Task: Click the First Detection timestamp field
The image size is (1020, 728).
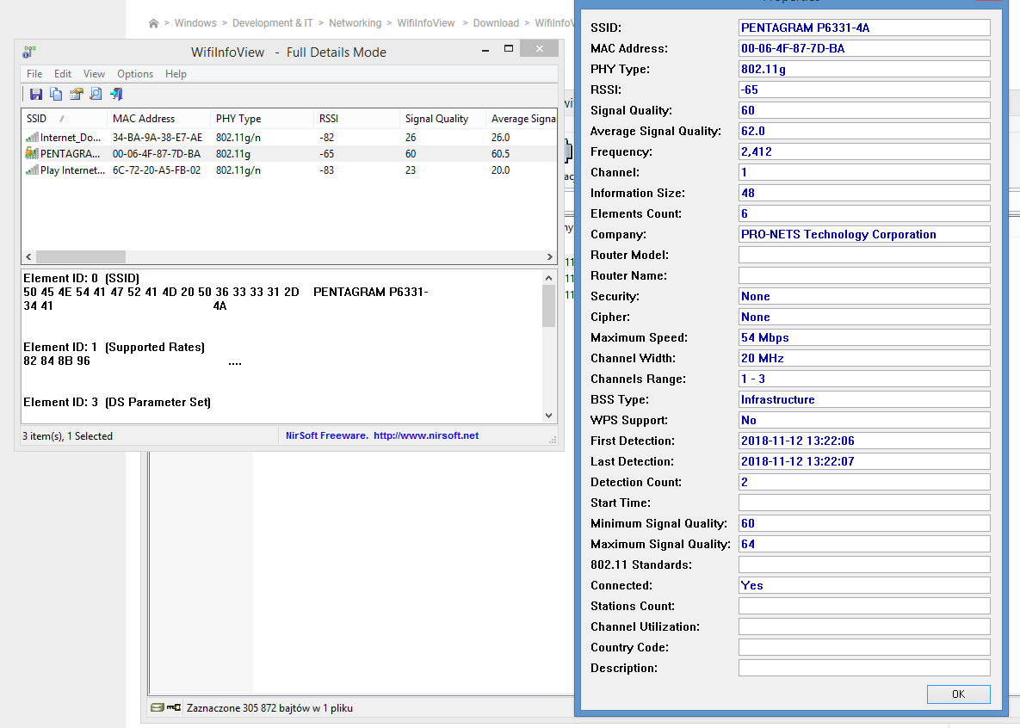Action: click(864, 441)
